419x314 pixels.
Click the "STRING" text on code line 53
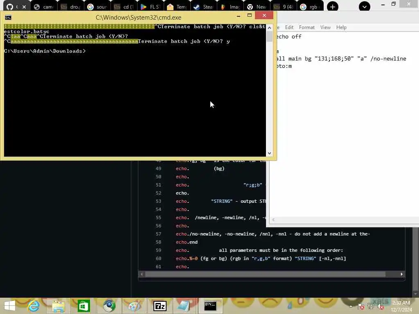(x=221, y=201)
